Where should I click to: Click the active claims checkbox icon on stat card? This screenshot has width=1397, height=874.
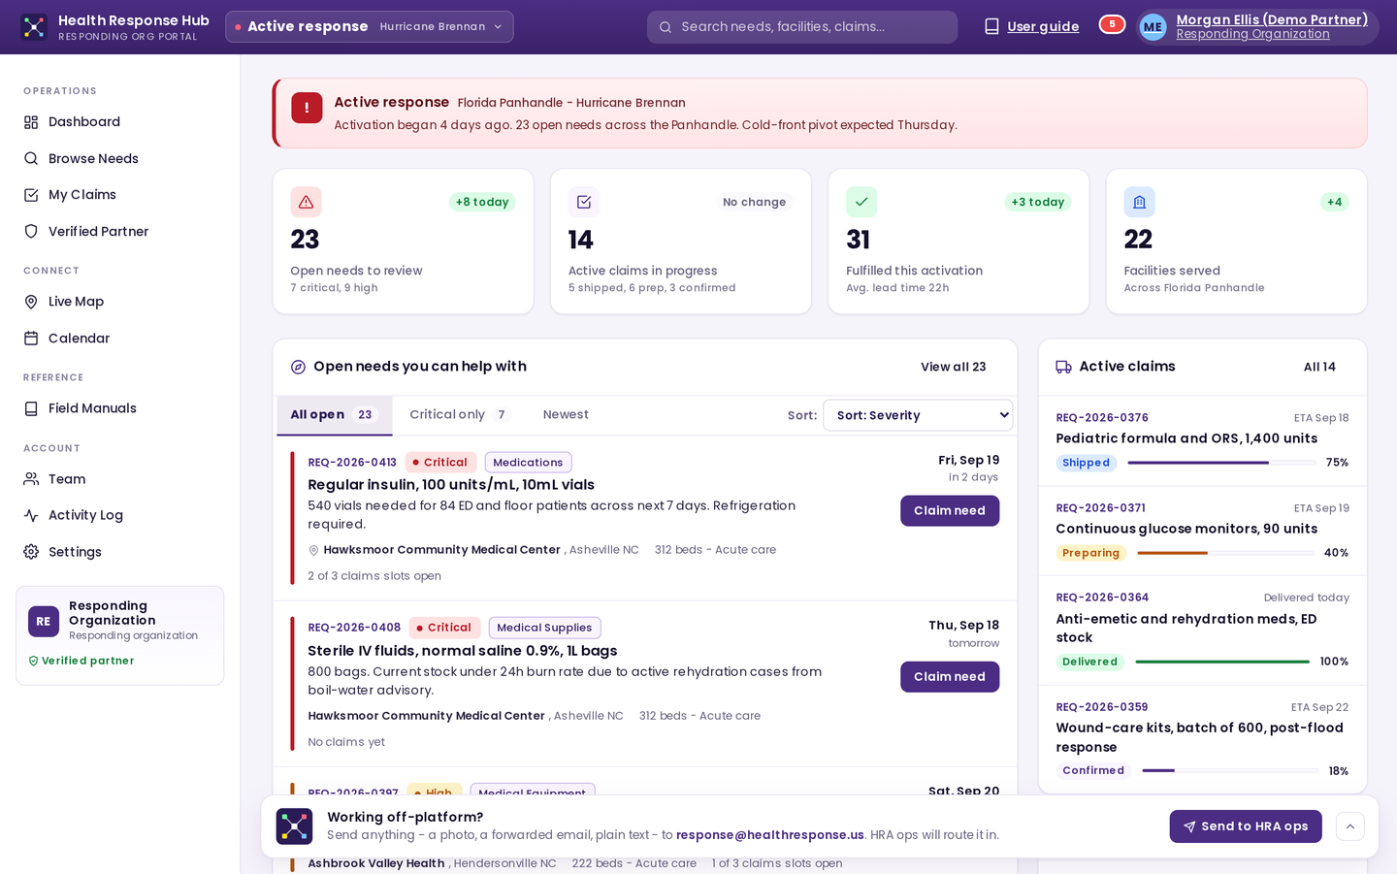[584, 202]
